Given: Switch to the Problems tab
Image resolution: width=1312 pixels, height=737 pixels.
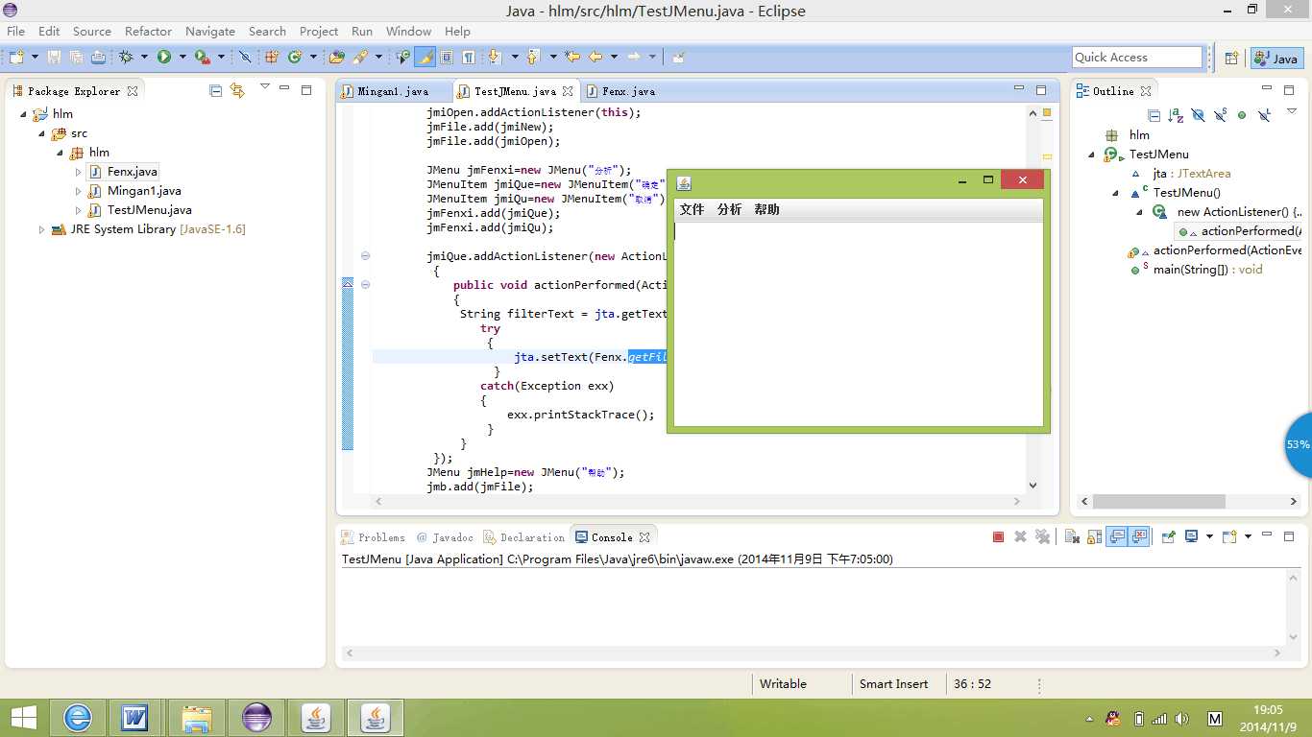Looking at the screenshot, I should [373, 537].
